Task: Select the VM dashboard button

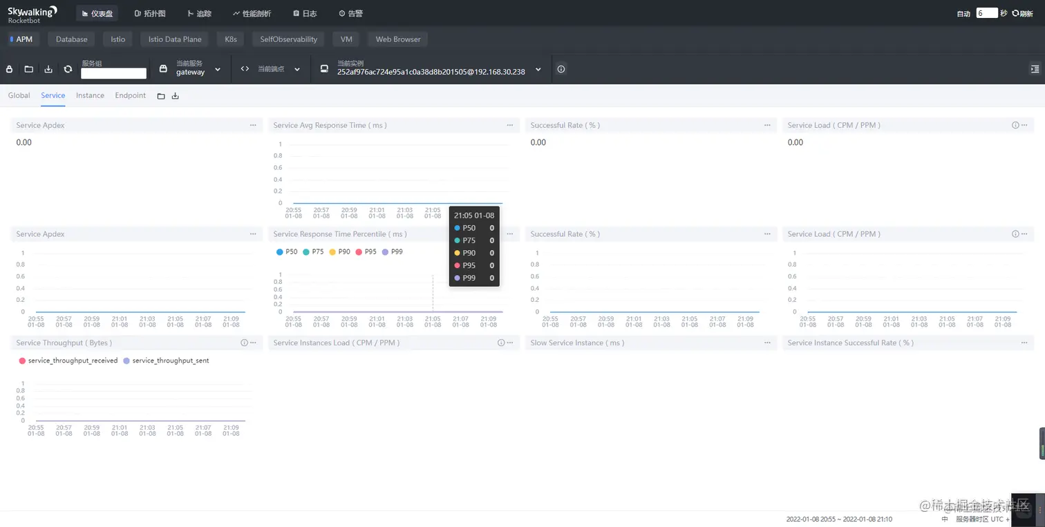Action: coord(346,39)
